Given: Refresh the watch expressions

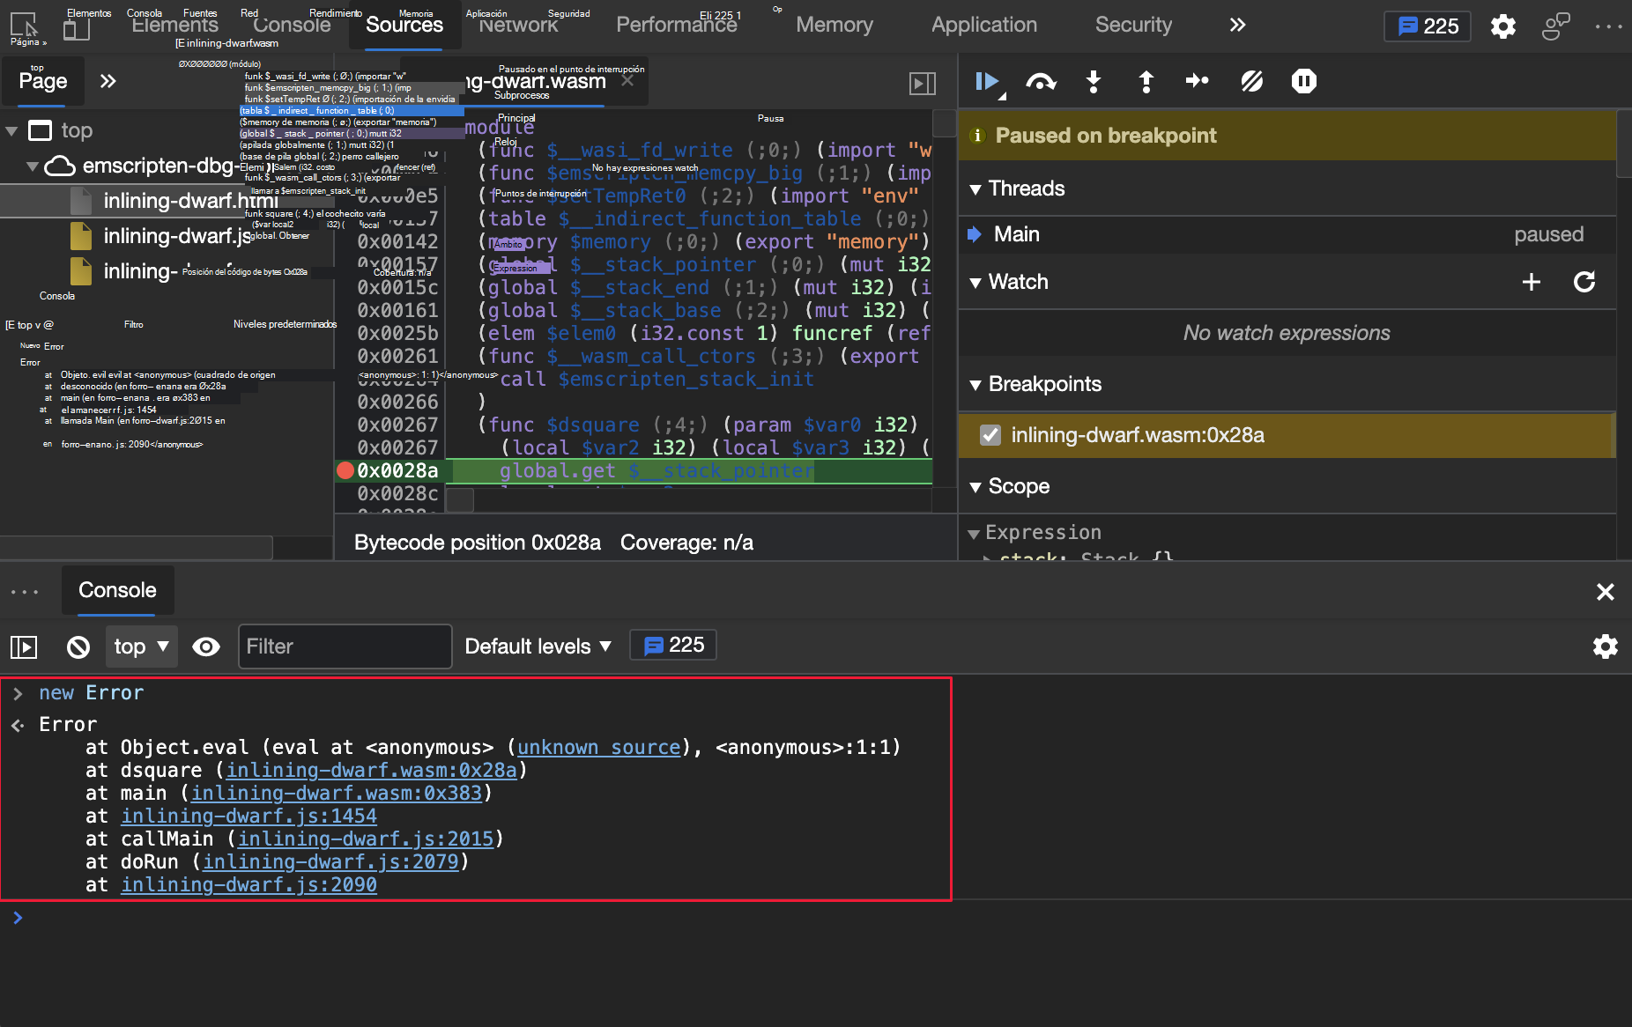Looking at the screenshot, I should click(x=1584, y=282).
